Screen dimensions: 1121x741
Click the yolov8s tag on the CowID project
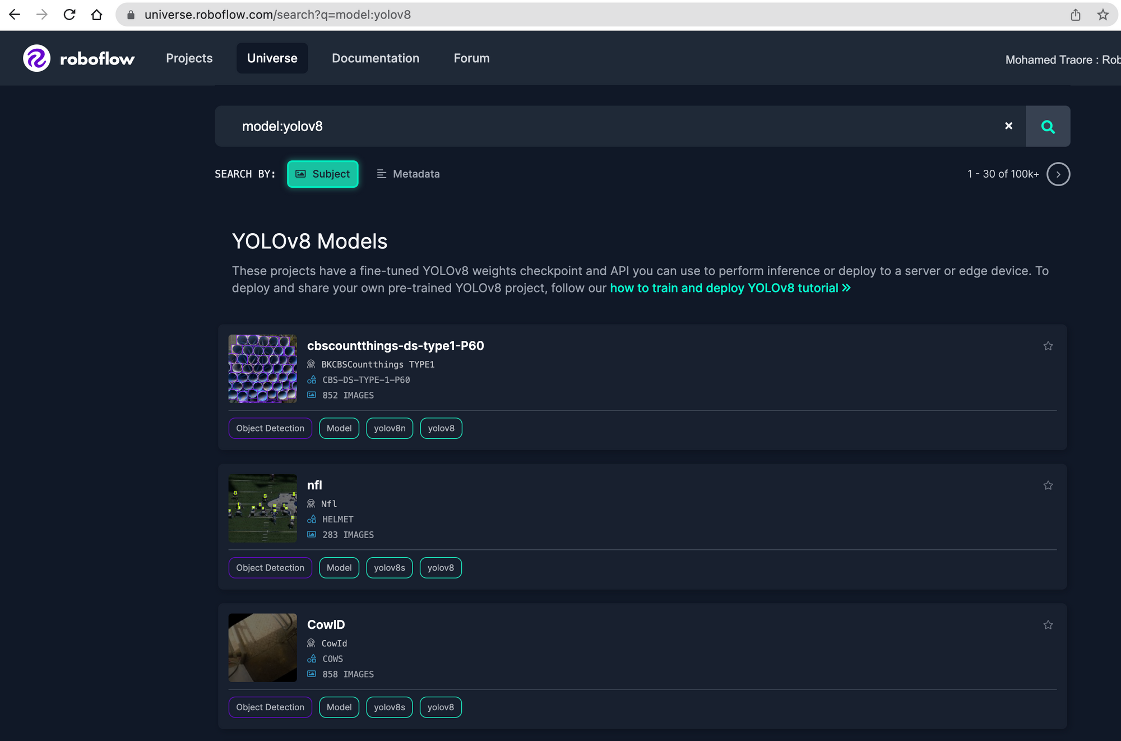[389, 707]
